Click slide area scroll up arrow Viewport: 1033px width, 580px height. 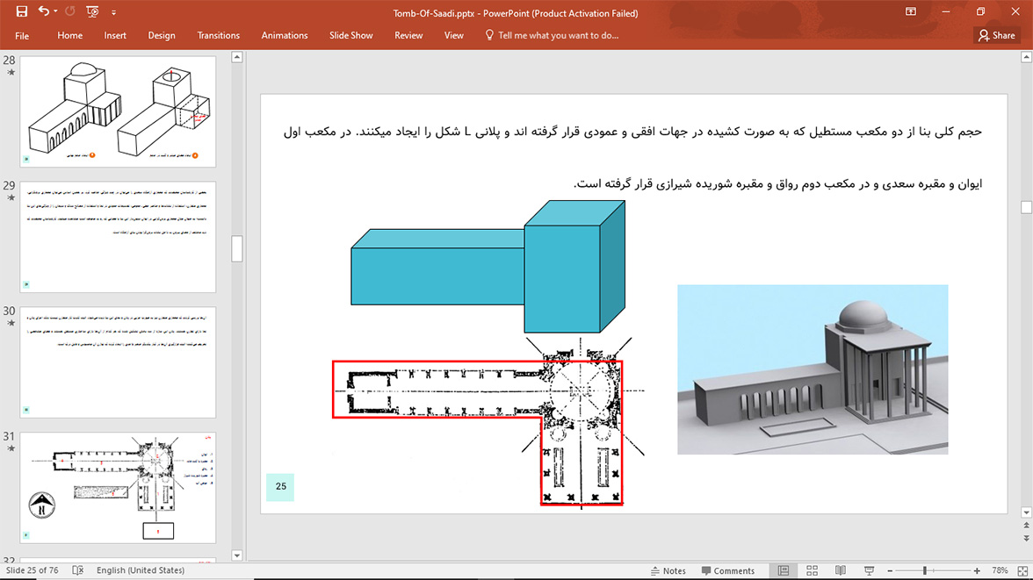[x=1026, y=57]
